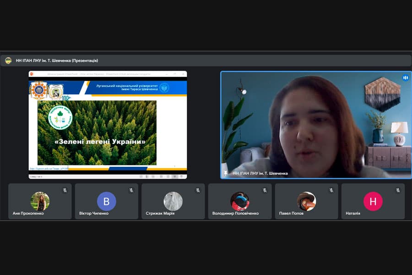This screenshot has height=275, width=412.
Task: Select Віктор Чипенко's blue 'B' avatar
Action: (x=106, y=201)
